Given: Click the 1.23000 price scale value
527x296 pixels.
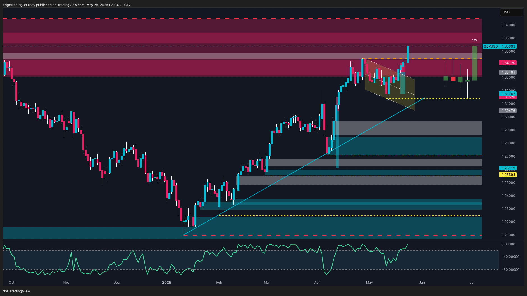Looking at the screenshot, I should 508,209.
